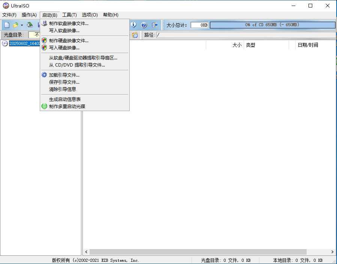The height and width of the screenshot is (264, 337).
Task: Click 光盘目录: 0 文件 status entry
Action: (226, 260)
